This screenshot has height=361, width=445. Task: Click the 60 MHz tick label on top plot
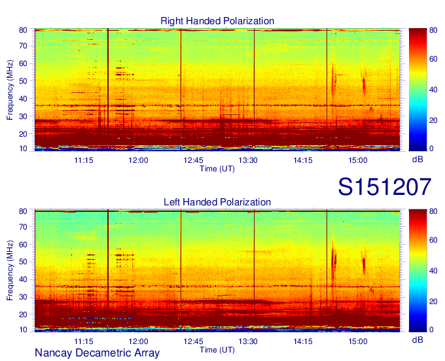23,63
